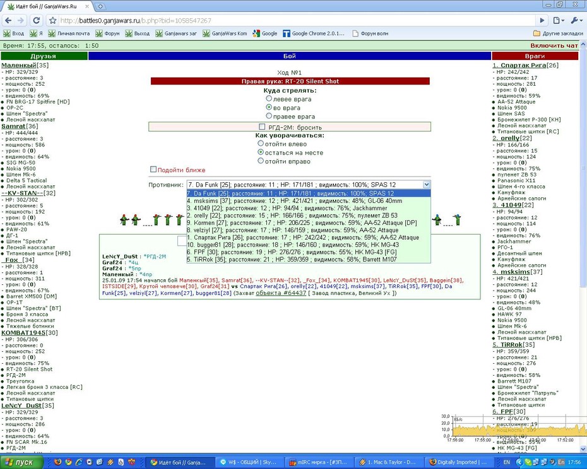
Task: Pick opponent 8. velziyl in list
Action: point(309,230)
